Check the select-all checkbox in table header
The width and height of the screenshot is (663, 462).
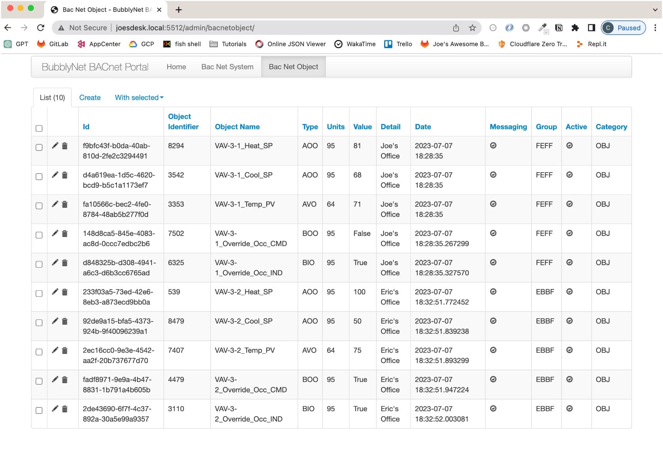pyautogui.click(x=39, y=128)
